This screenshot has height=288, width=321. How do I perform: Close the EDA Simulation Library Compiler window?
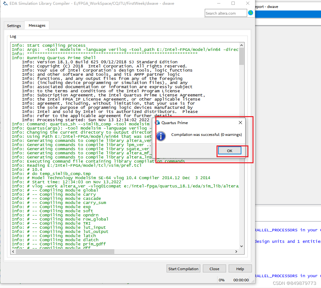click(x=248, y=3)
